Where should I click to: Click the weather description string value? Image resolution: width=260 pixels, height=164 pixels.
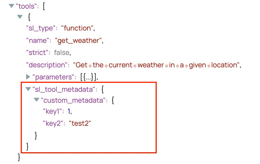coord(157,65)
